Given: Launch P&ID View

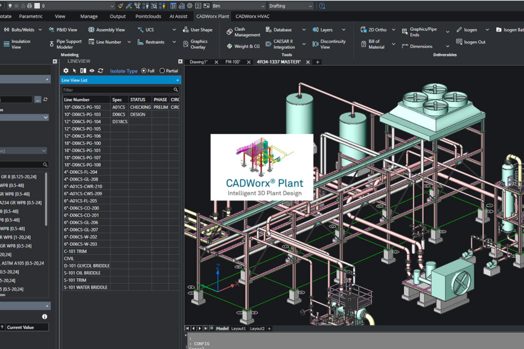Looking at the screenshot, I should click(63, 30).
